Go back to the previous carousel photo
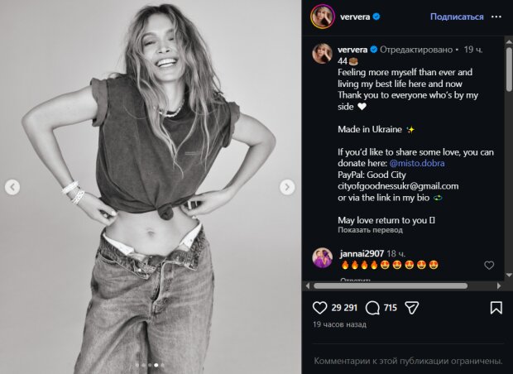Screen dimensions: 513x374 tap(12, 187)
